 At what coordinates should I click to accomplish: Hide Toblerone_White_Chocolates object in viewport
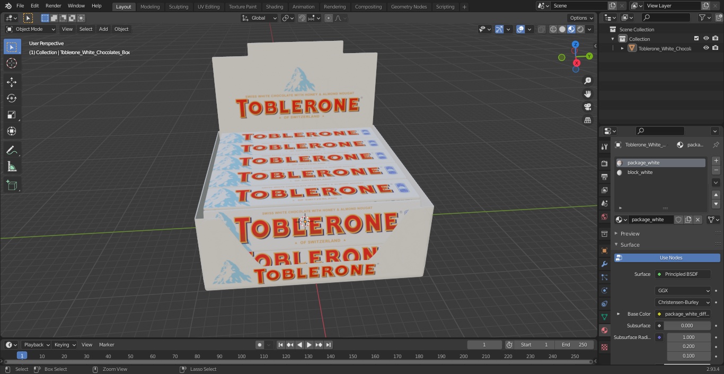click(x=706, y=48)
